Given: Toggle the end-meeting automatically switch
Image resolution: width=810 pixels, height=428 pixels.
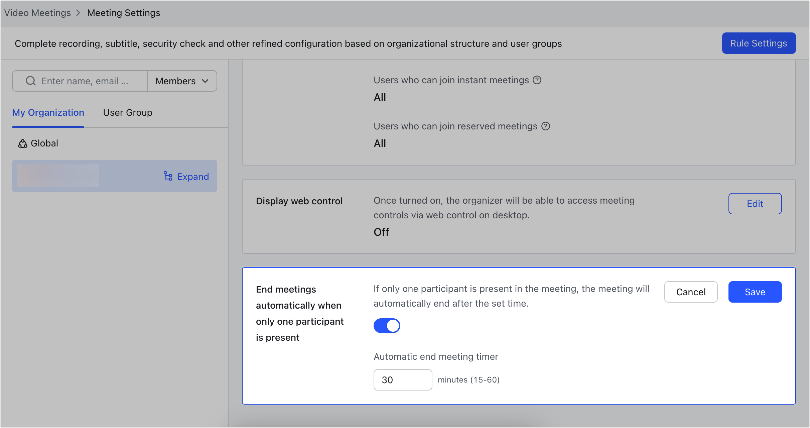Looking at the screenshot, I should 387,325.
